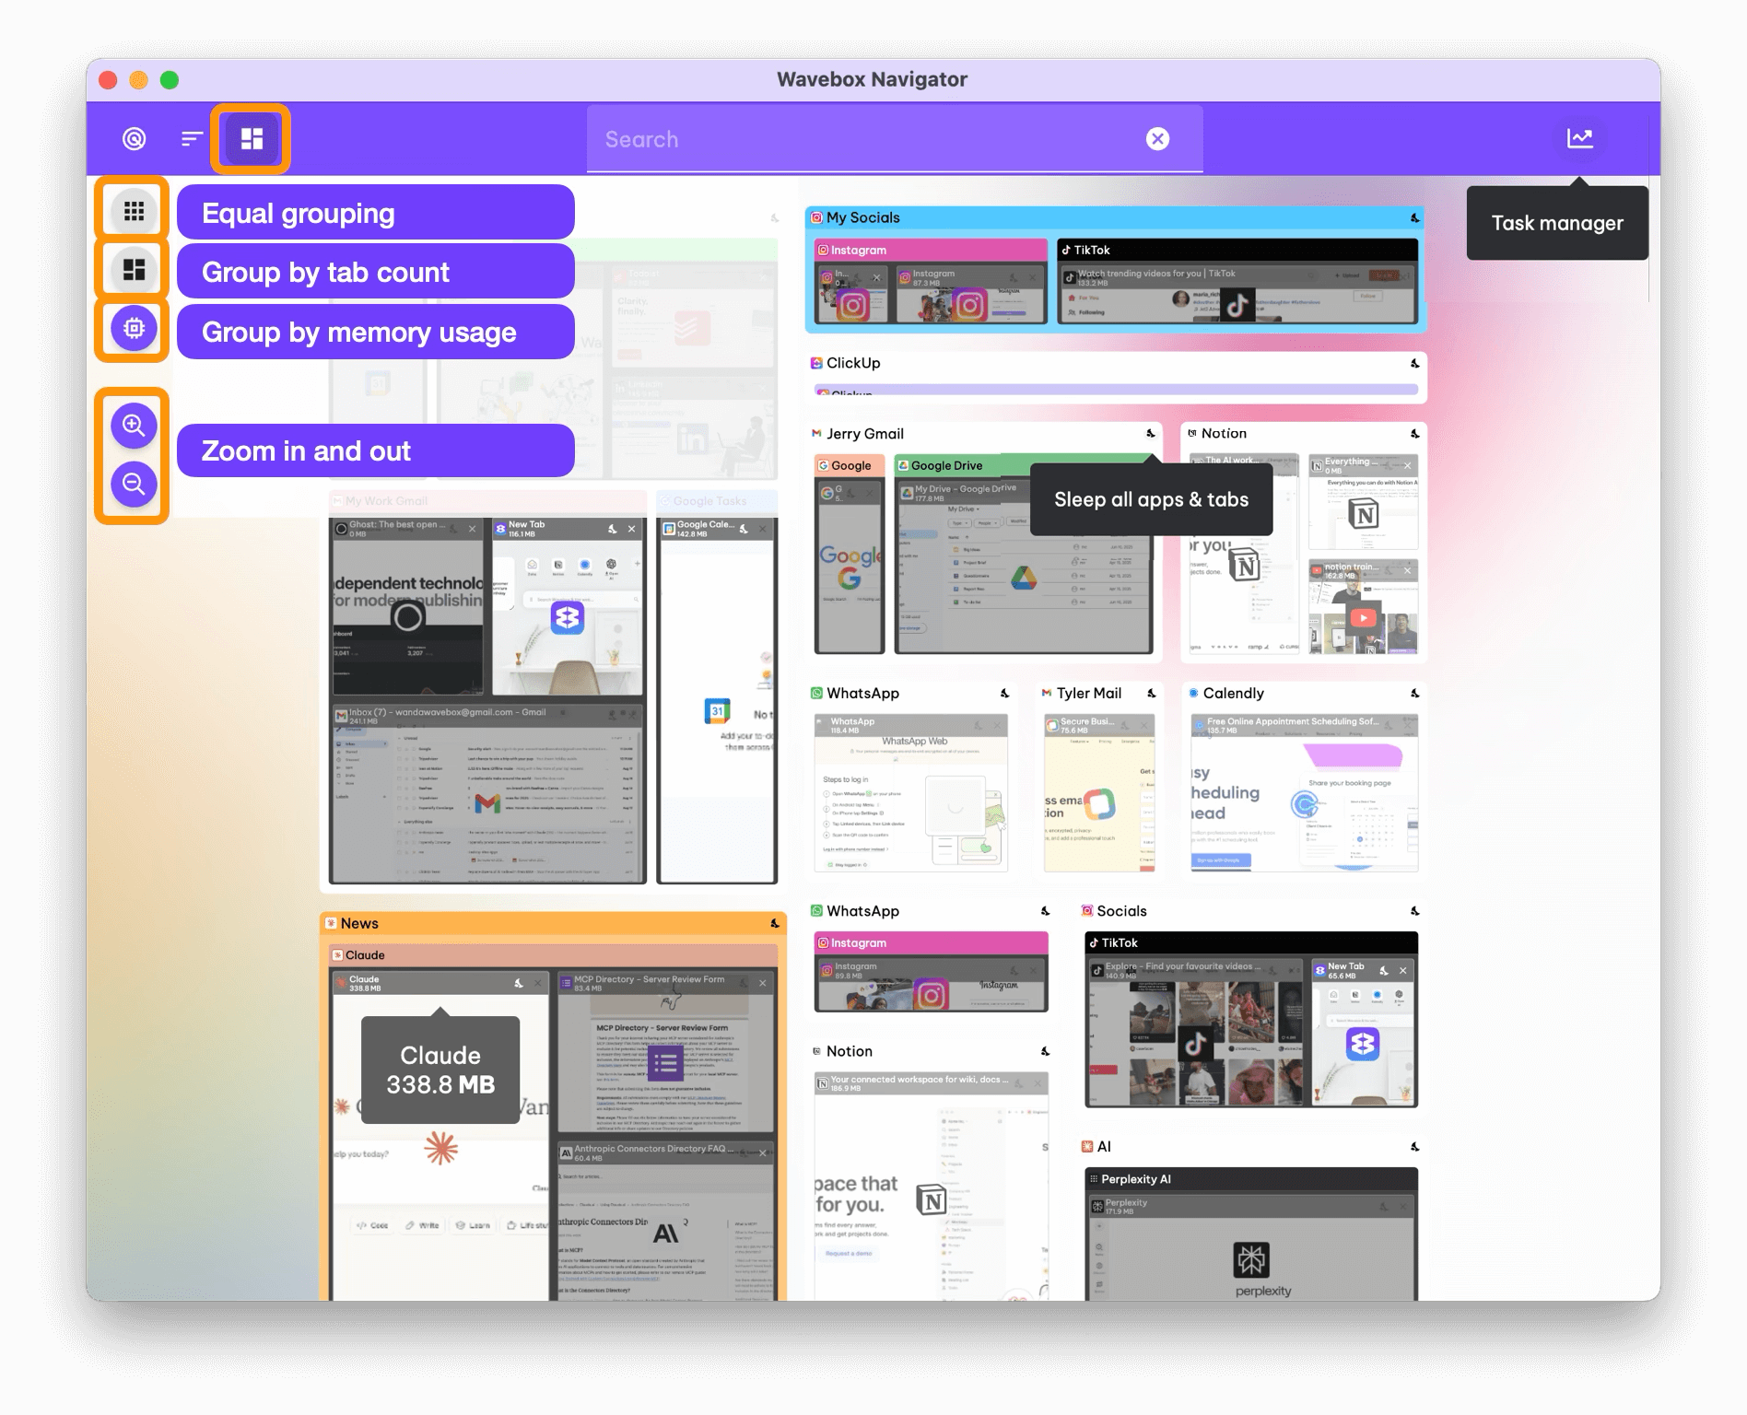Close the MCP Directory Server Review Form tab
Image resolution: width=1747 pixels, height=1415 pixels.
pos(762,984)
